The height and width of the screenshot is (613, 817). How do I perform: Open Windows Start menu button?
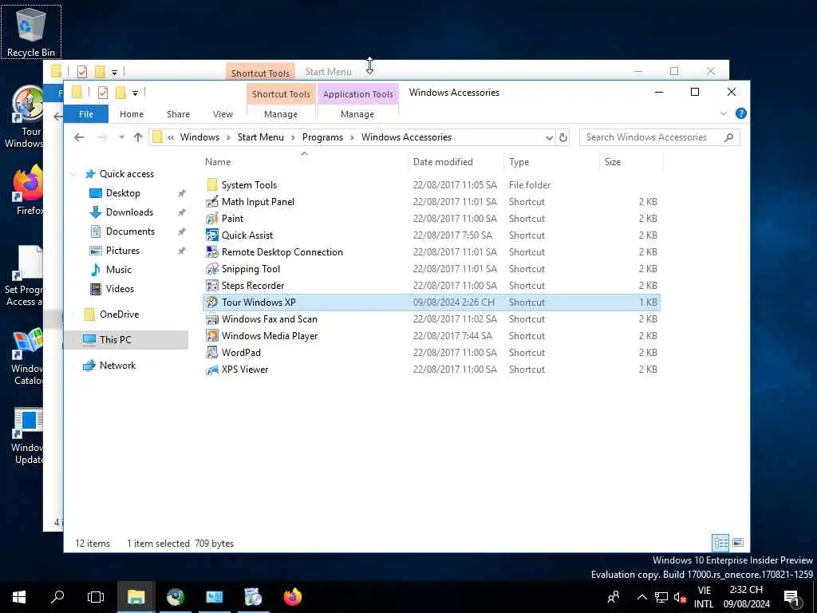[19, 597]
